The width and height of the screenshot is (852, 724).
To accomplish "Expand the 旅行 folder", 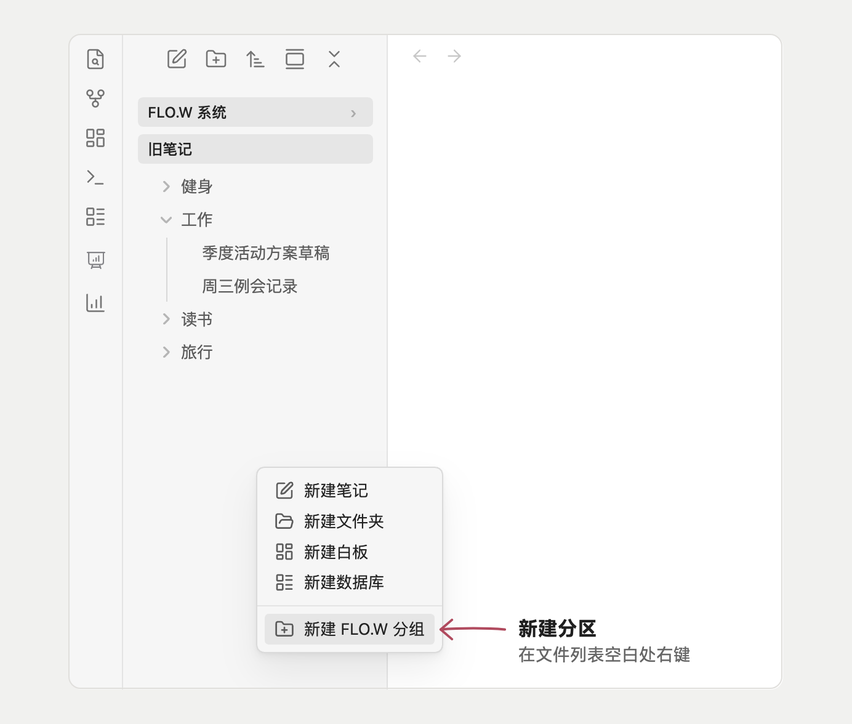I will pyautogui.click(x=166, y=352).
